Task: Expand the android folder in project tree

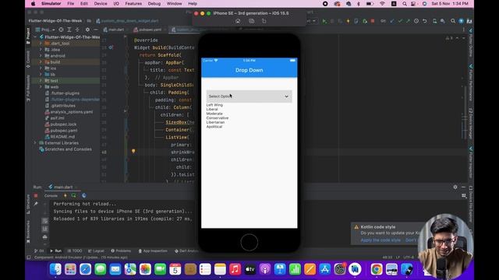Action: 41,55
